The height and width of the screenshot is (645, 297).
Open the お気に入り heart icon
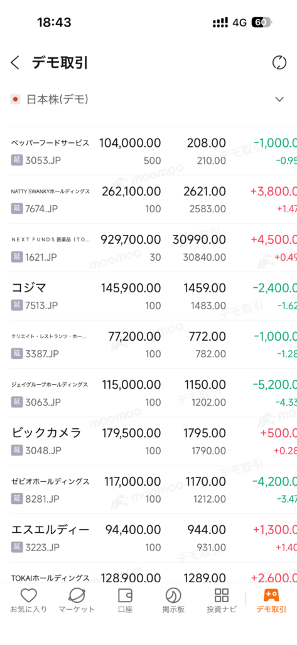pos(29,595)
